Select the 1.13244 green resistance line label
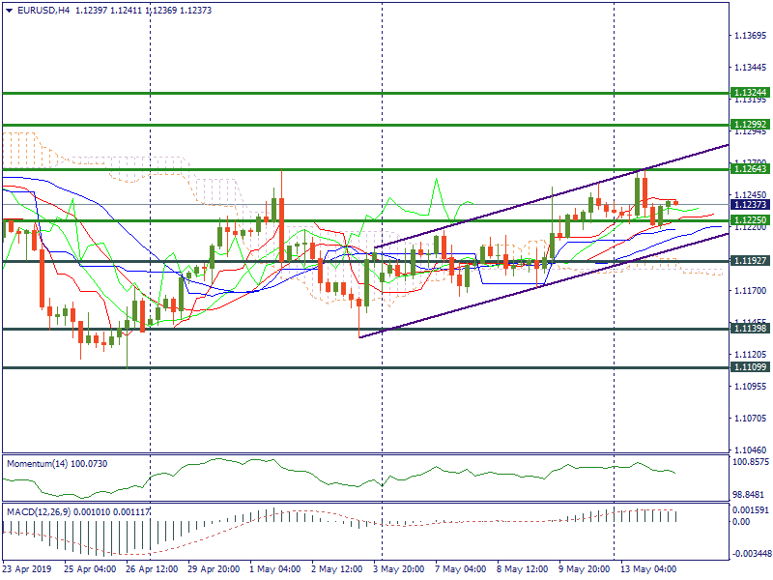The width and height of the screenshot is (773, 580). coord(749,93)
